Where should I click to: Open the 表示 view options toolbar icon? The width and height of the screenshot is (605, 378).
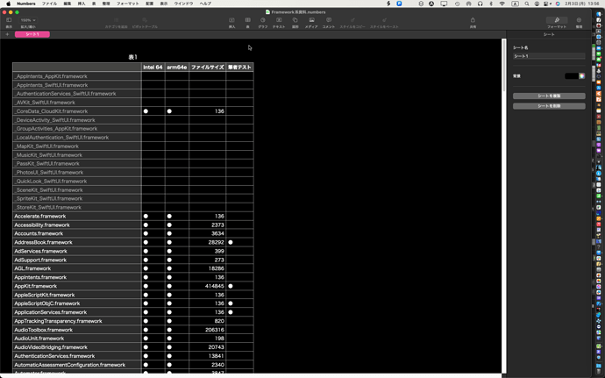(9, 20)
